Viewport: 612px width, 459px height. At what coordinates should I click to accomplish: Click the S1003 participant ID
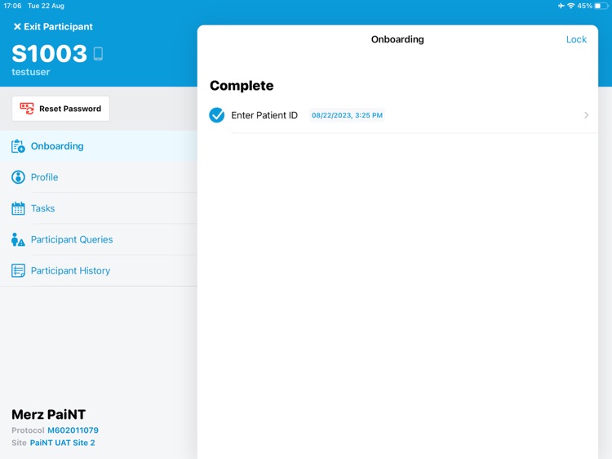click(x=49, y=54)
